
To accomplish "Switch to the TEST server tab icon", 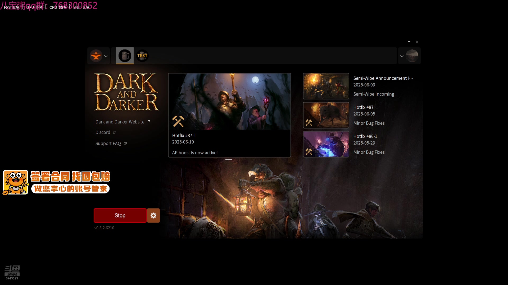I will (x=142, y=56).
